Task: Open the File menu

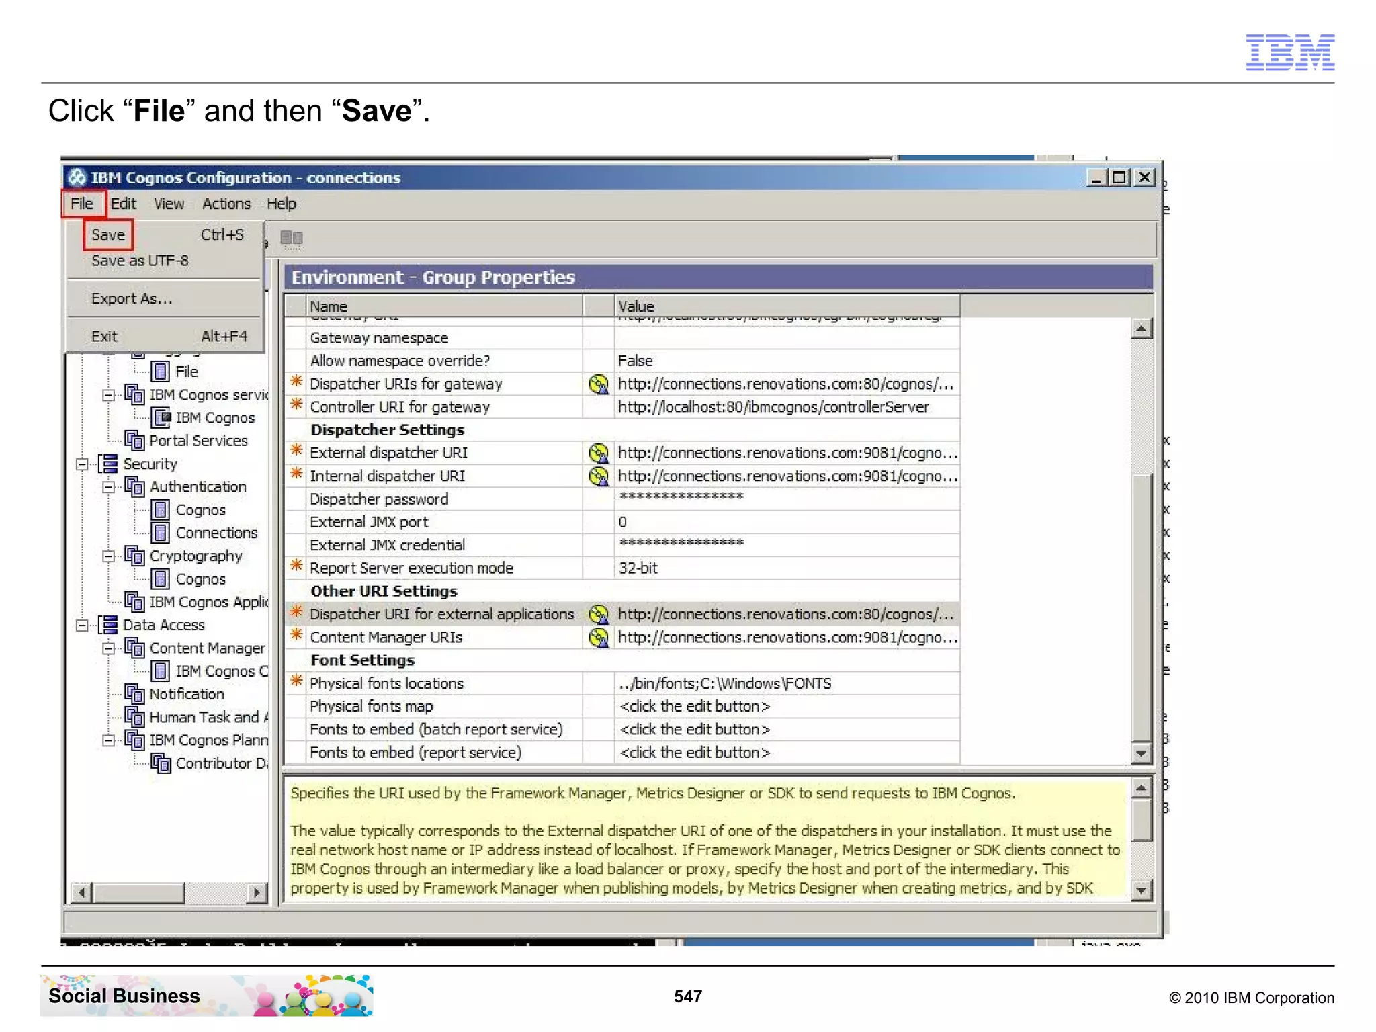Action: point(82,204)
